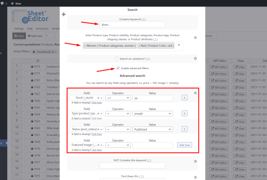Open the Status (post_status) field dropdown
Screen dimensions: 267x180
point(87,129)
